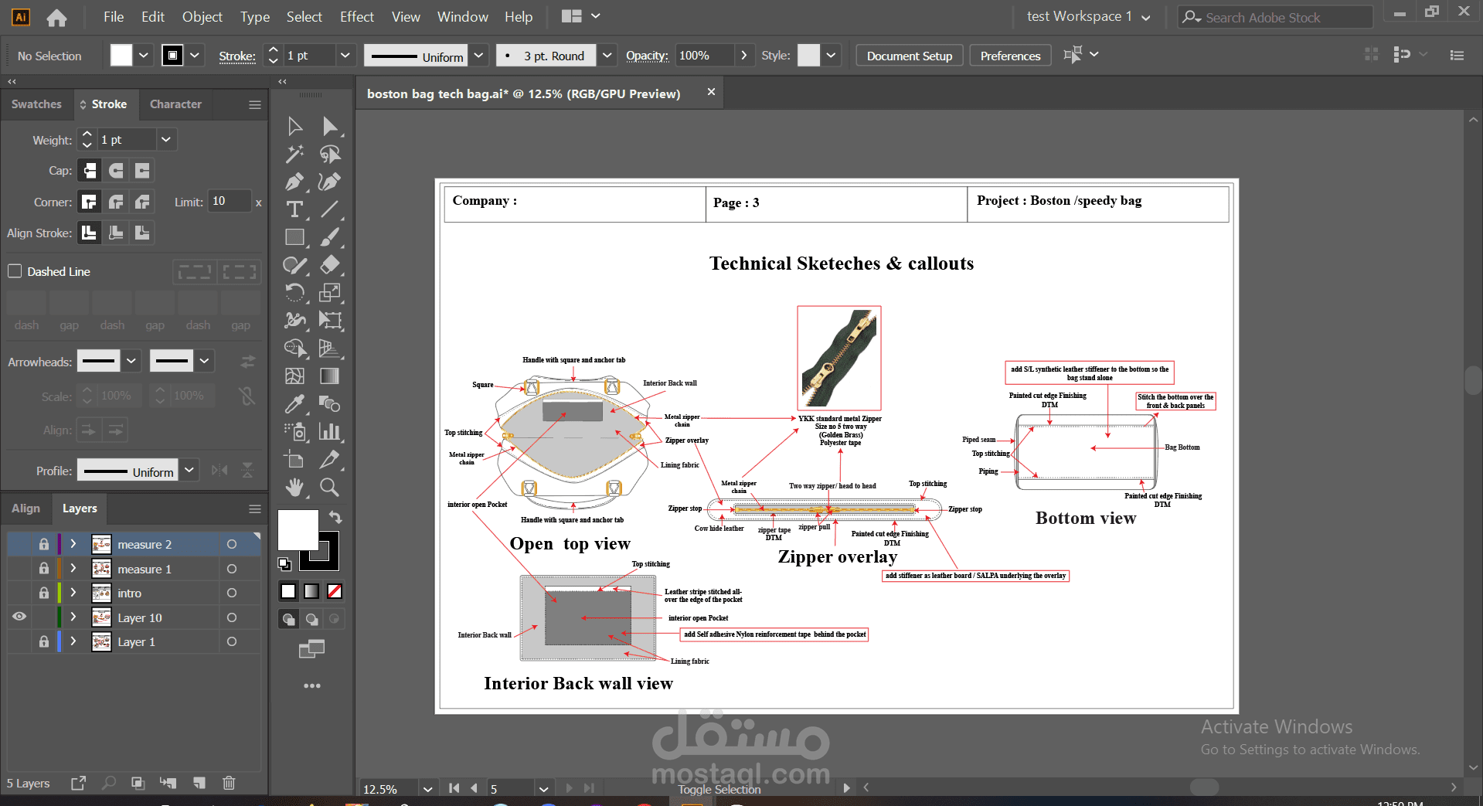This screenshot has width=1483, height=806.
Task: Choose the Zoom magnifier tool
Action: 330,488
